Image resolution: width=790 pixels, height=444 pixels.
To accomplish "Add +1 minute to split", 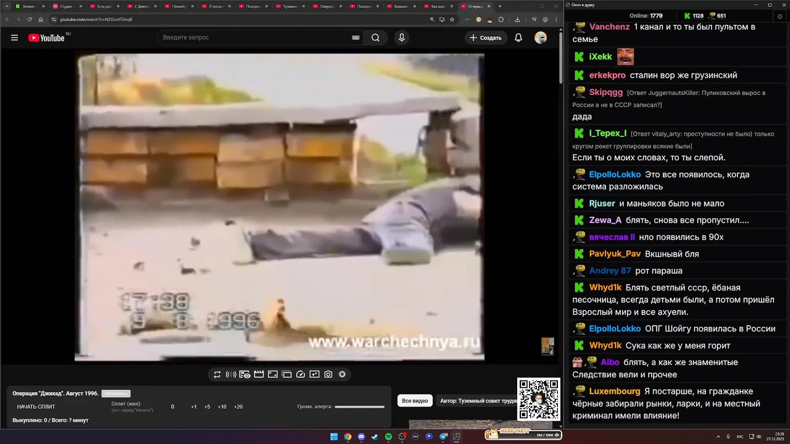I will (194, 407).
